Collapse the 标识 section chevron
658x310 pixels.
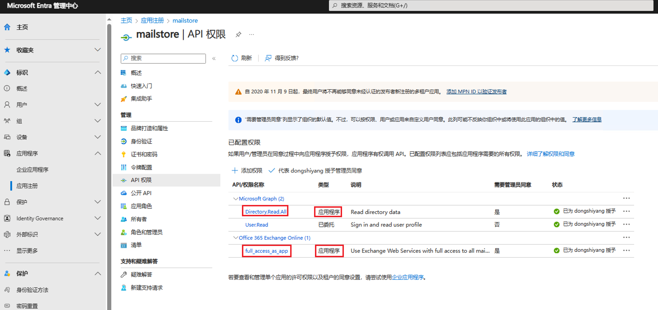point(98,73)
